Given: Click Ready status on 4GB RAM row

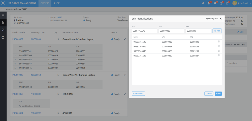Looking at the screenshot, I should tap(115, 113).
